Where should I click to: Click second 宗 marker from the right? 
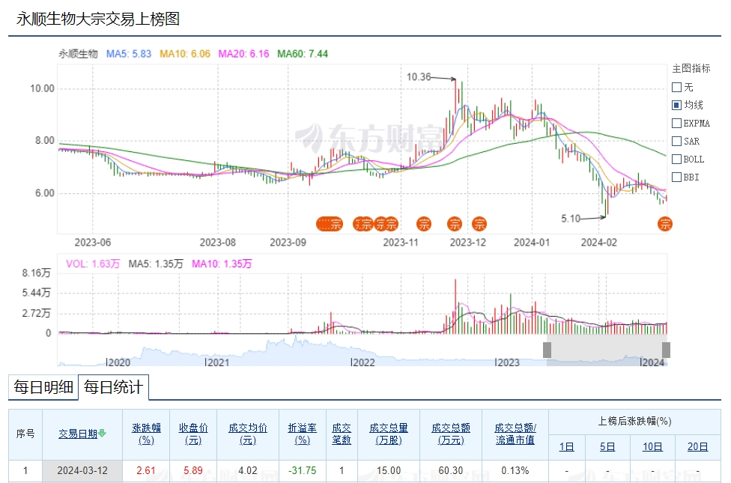(x=479, y=223)
